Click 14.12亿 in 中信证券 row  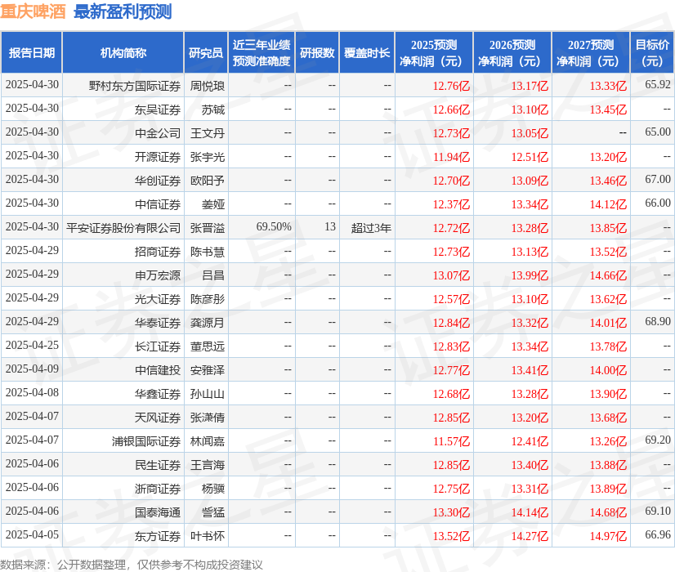(x=608, y=204)
